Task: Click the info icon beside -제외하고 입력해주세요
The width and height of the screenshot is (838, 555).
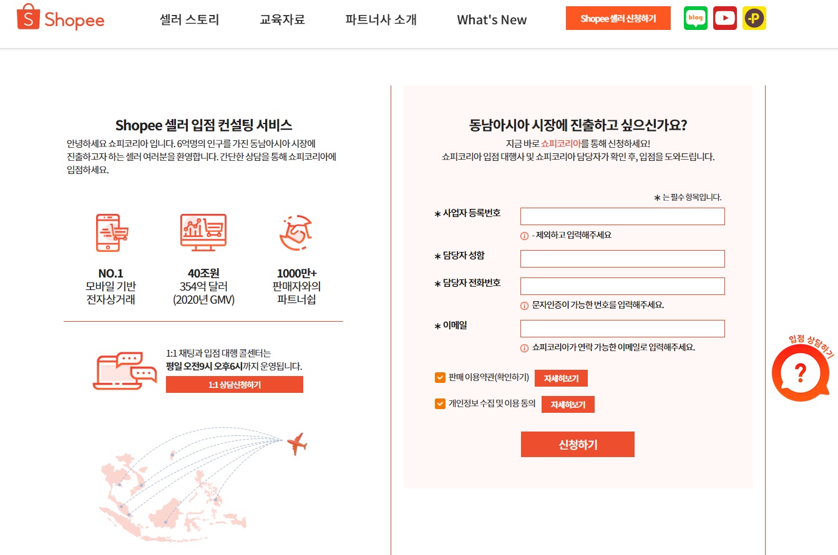Action: [x=524, y=235]
